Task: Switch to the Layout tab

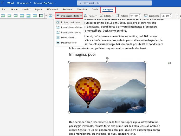Action: pyautogui.click(x=38, y=9)
